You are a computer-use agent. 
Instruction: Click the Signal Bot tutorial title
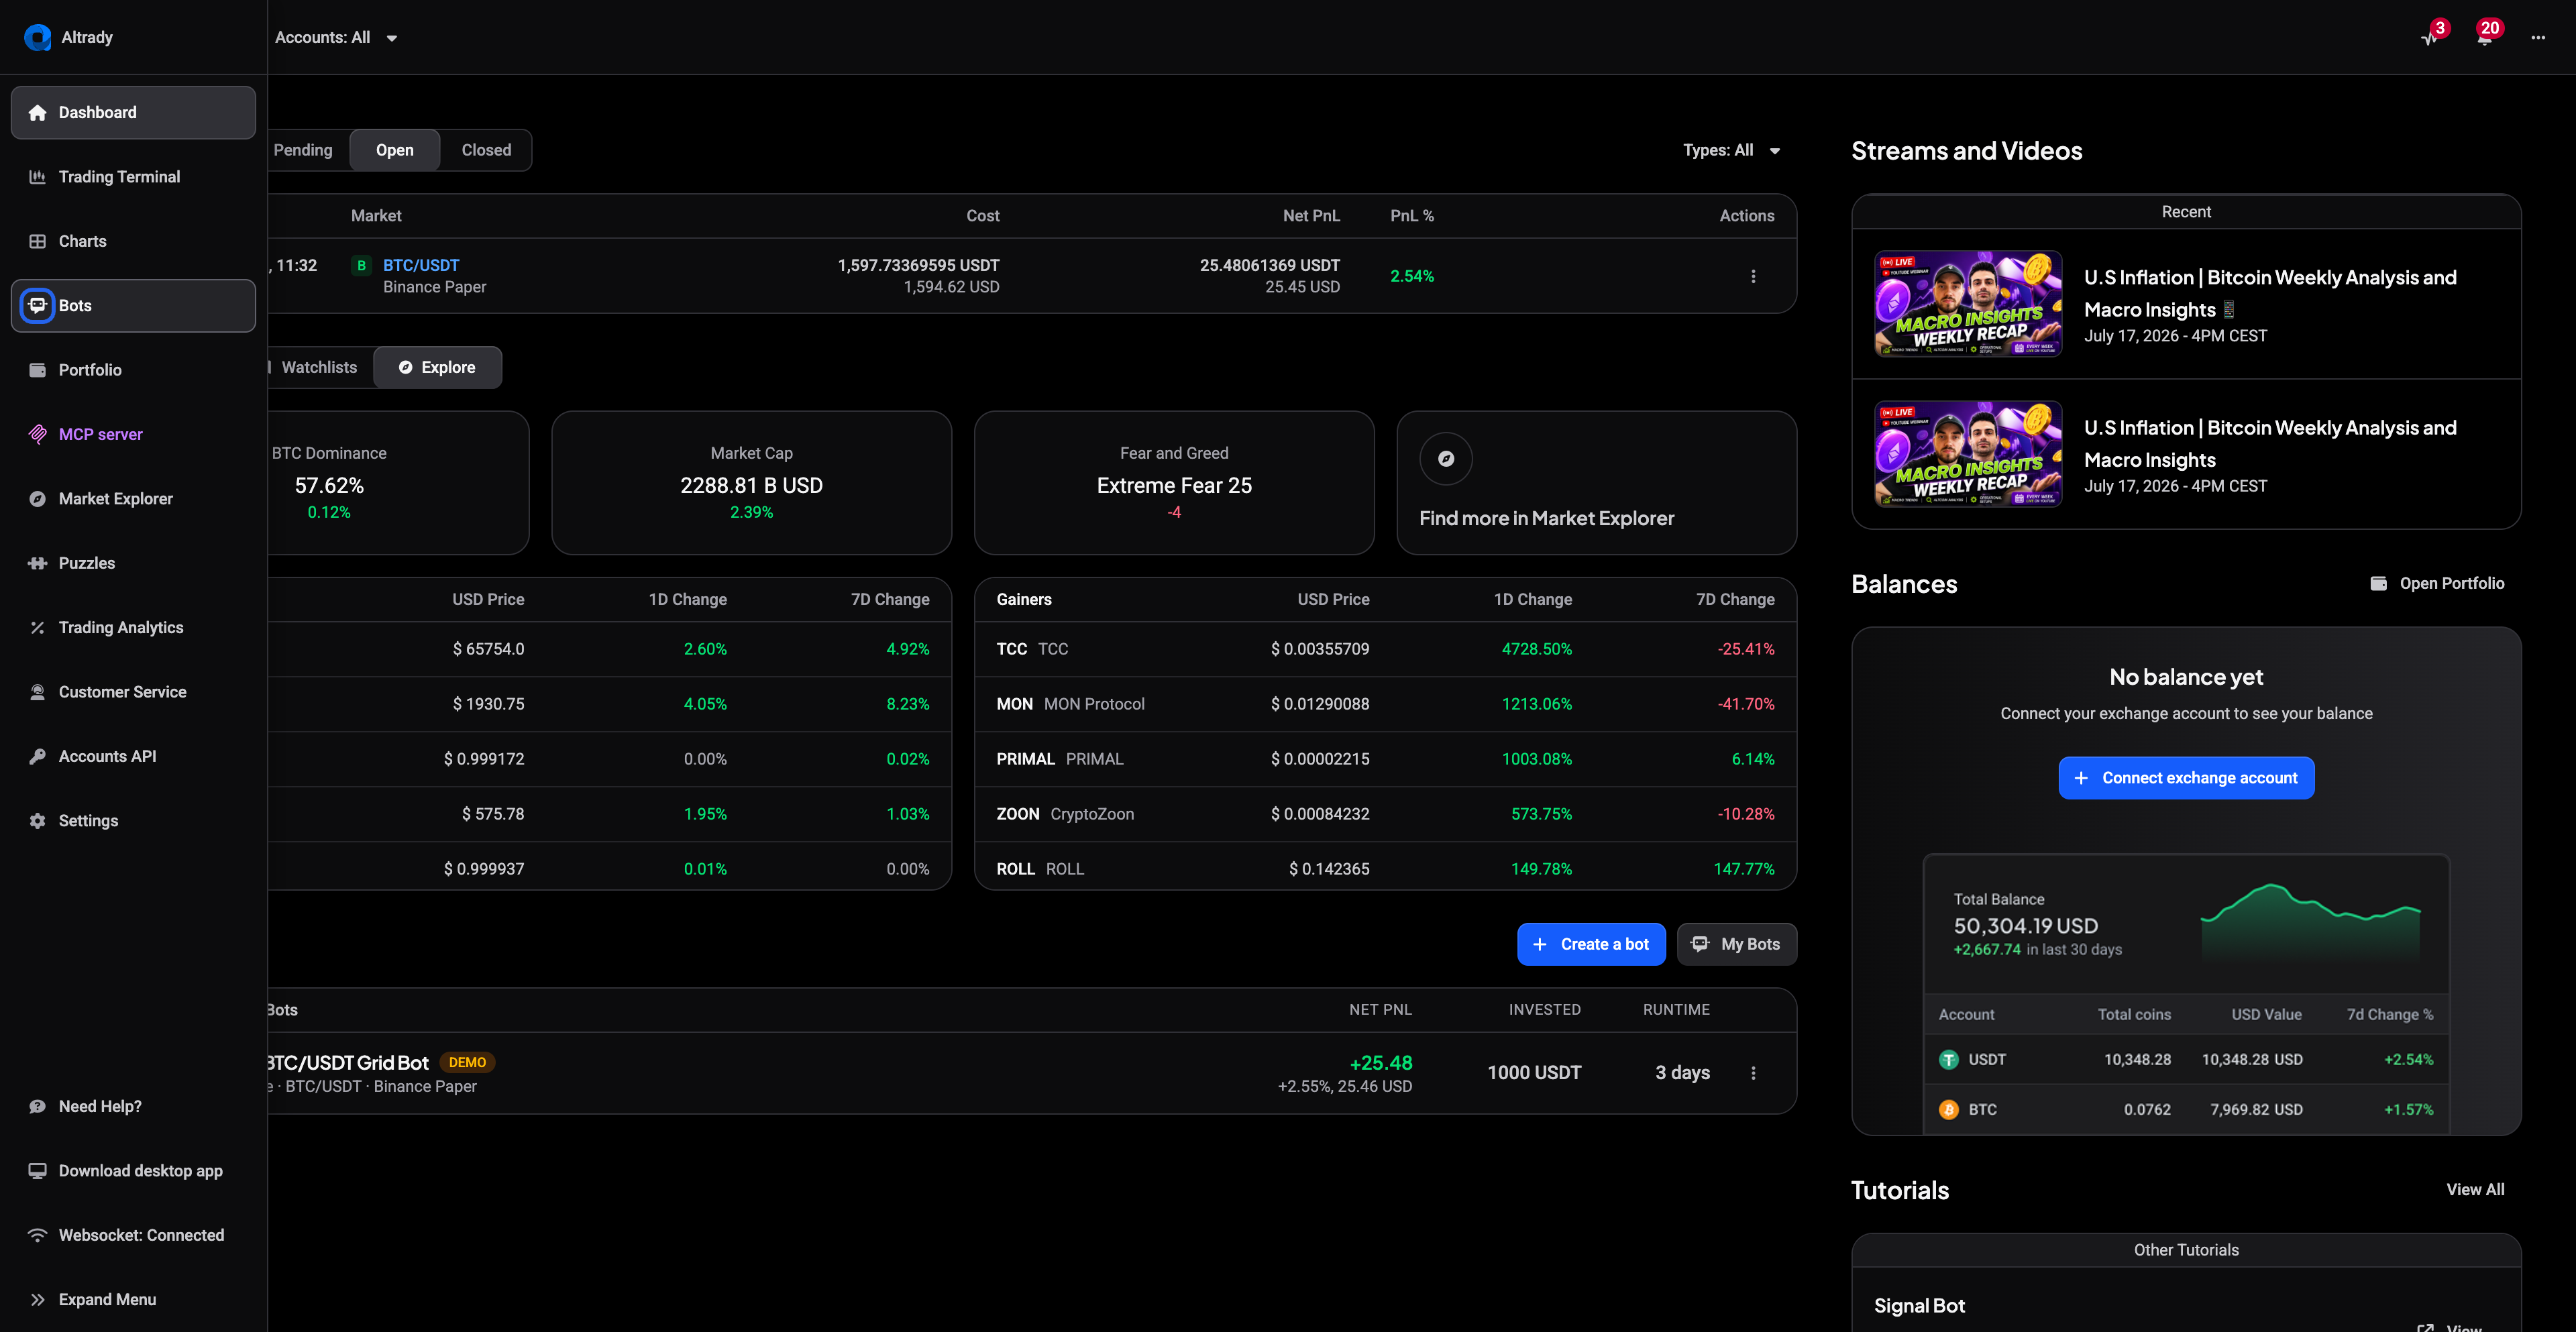point(1919,1306)
